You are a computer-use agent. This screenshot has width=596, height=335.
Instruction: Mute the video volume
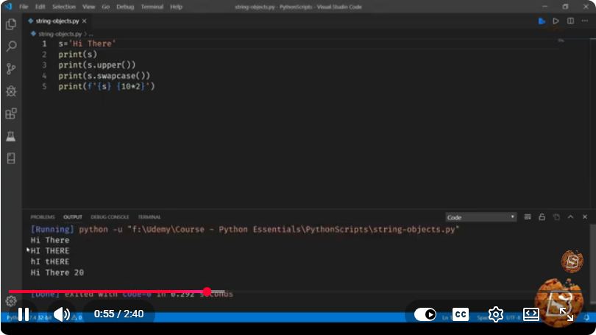tap(61, 314)
